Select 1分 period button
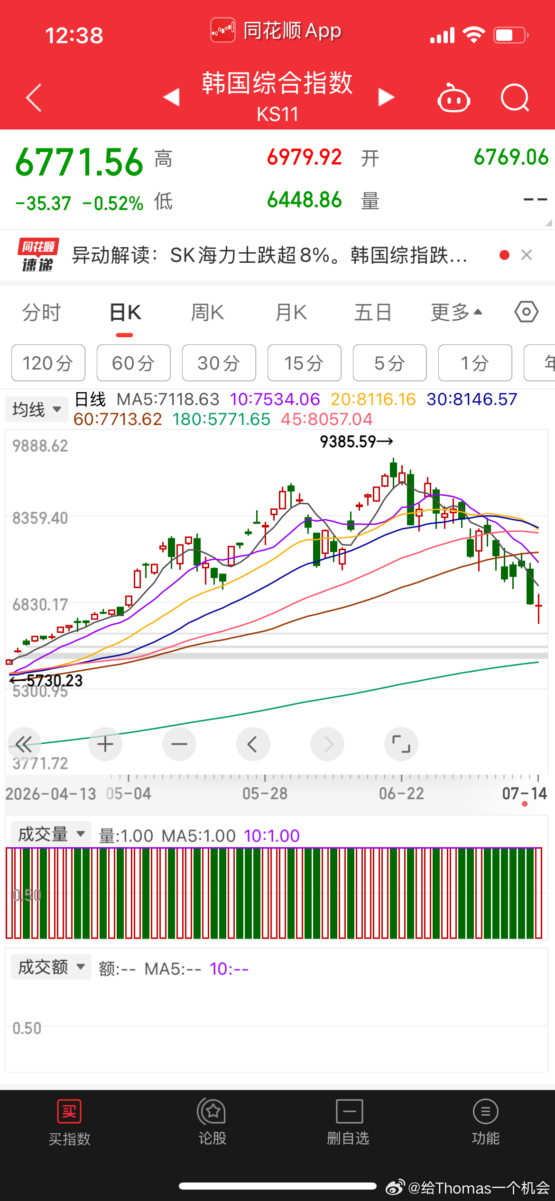This screenshot has width=555, height=1201. [475, 363]
